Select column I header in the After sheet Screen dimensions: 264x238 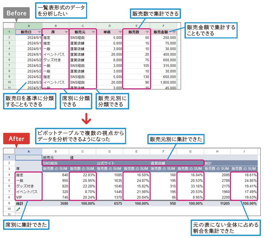point(244,151)
